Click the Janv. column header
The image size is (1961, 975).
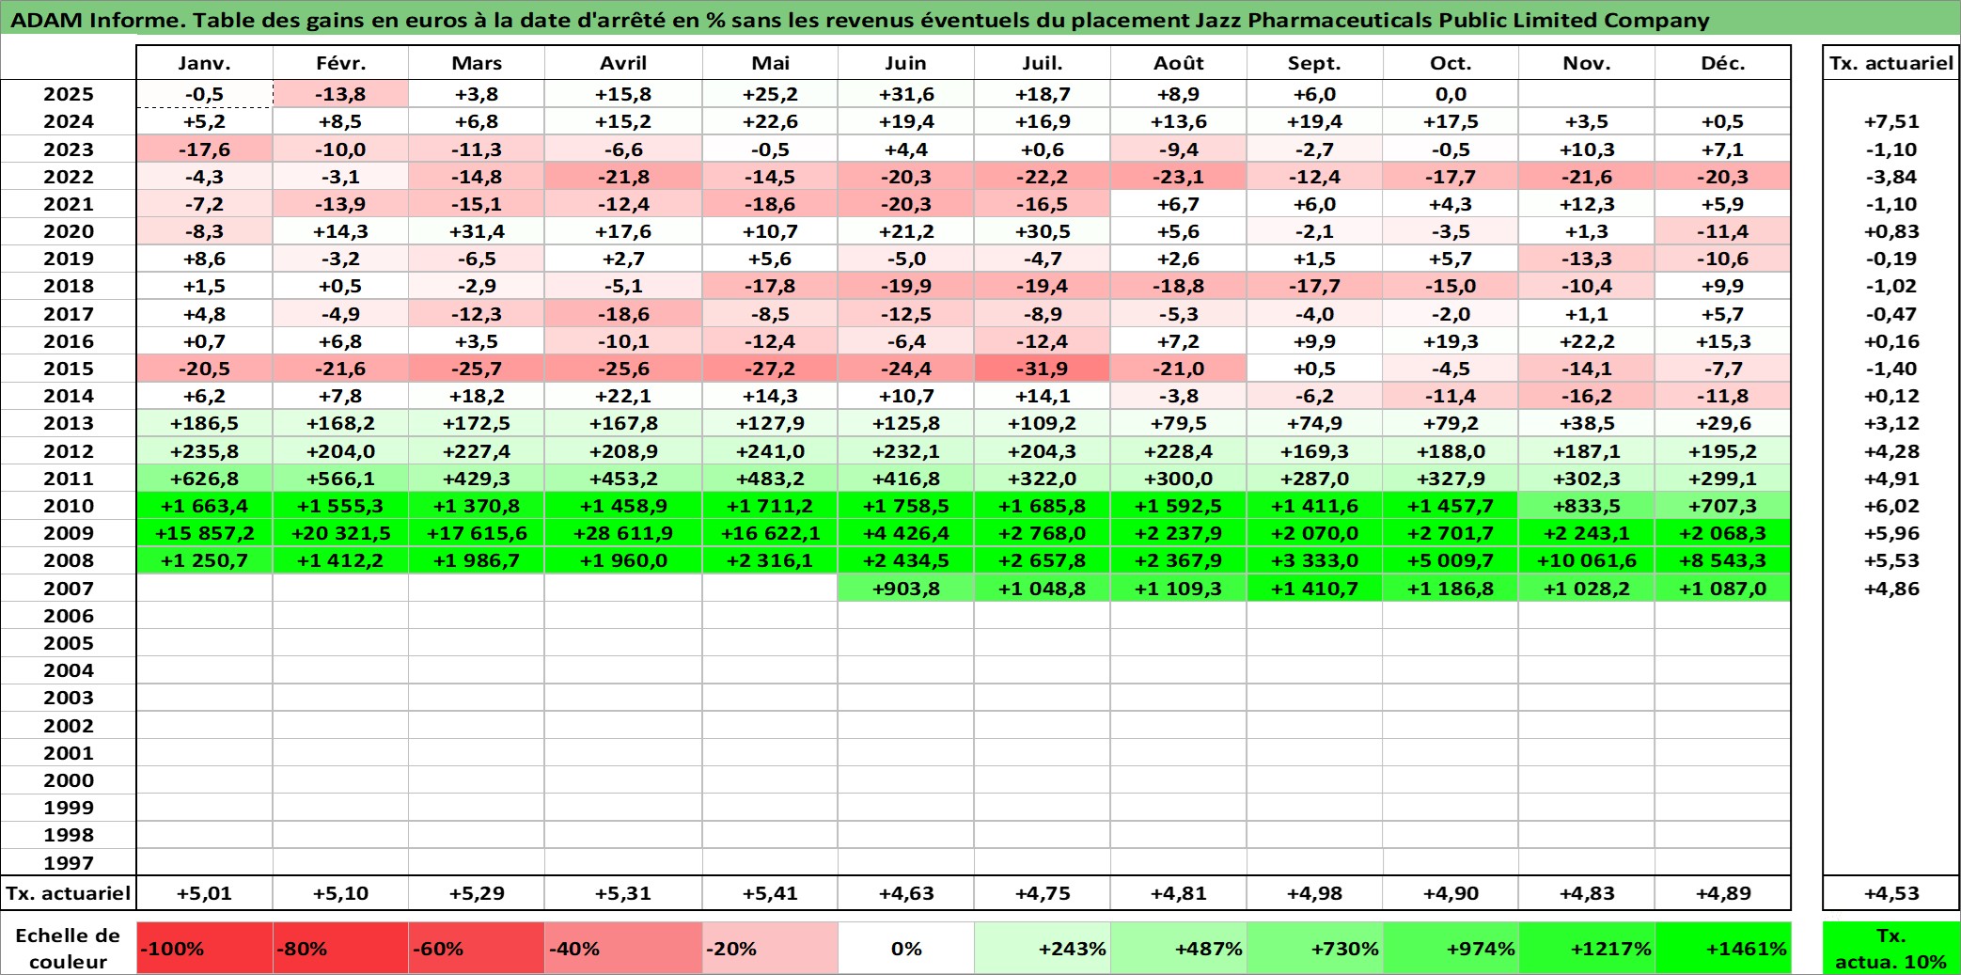click(x=204, y=63)
